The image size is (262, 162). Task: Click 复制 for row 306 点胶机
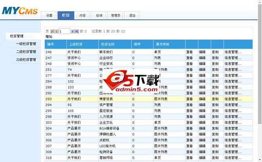(215, 140)
